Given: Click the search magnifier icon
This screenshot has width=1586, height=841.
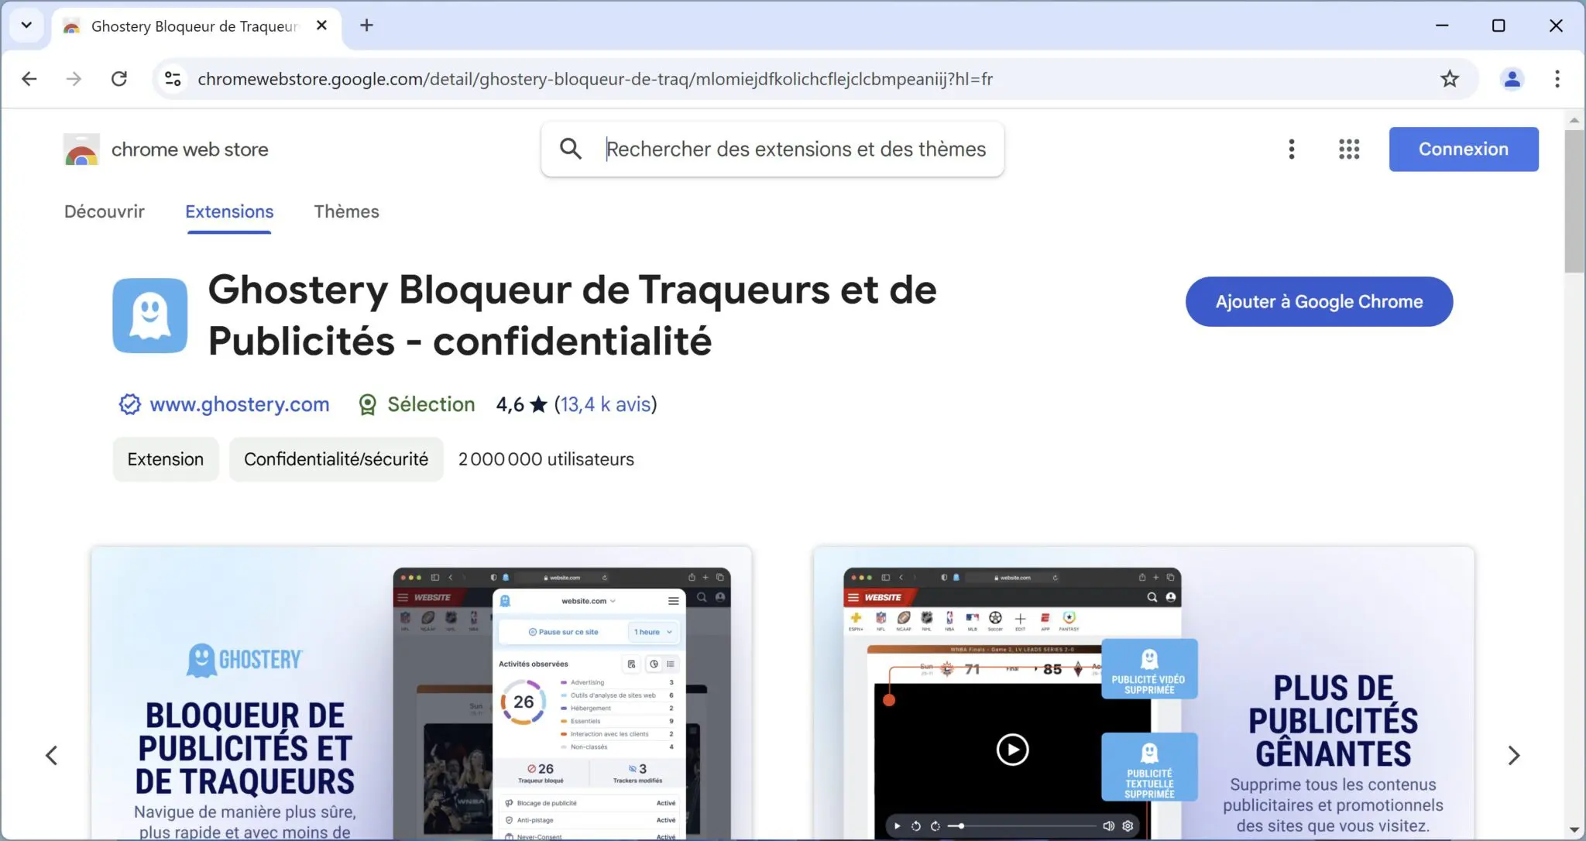Looking at the screenshot, I should 571,149.
